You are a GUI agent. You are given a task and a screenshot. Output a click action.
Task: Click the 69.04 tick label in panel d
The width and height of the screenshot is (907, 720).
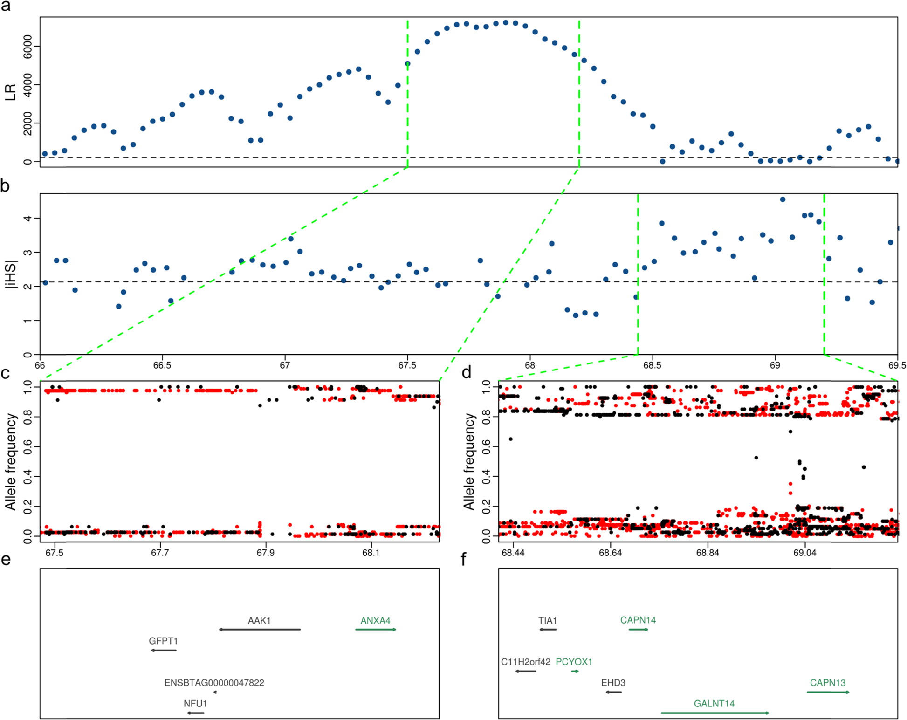[x=805, y=553]
